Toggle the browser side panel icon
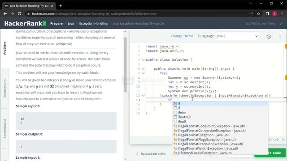The width and height of the screenshot is (287, 161). [x=267, y=14]
